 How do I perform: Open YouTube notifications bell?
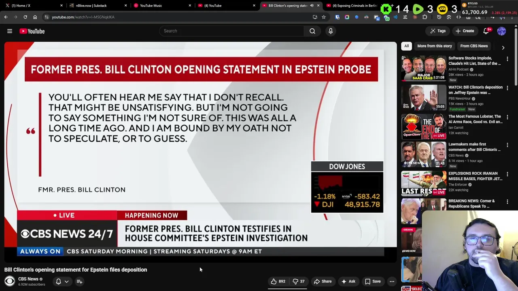coord(486,31)
